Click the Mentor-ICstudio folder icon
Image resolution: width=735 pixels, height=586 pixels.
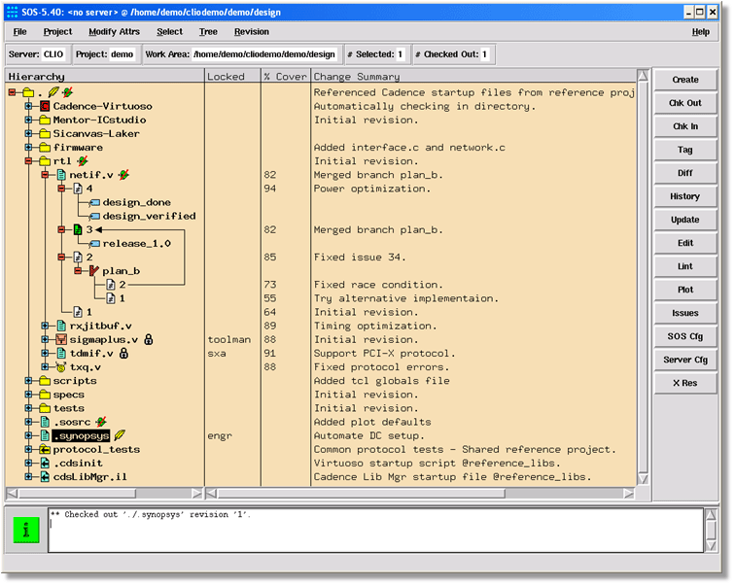click(45, 120)
